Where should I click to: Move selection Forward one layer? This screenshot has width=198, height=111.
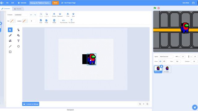point(54,14)
